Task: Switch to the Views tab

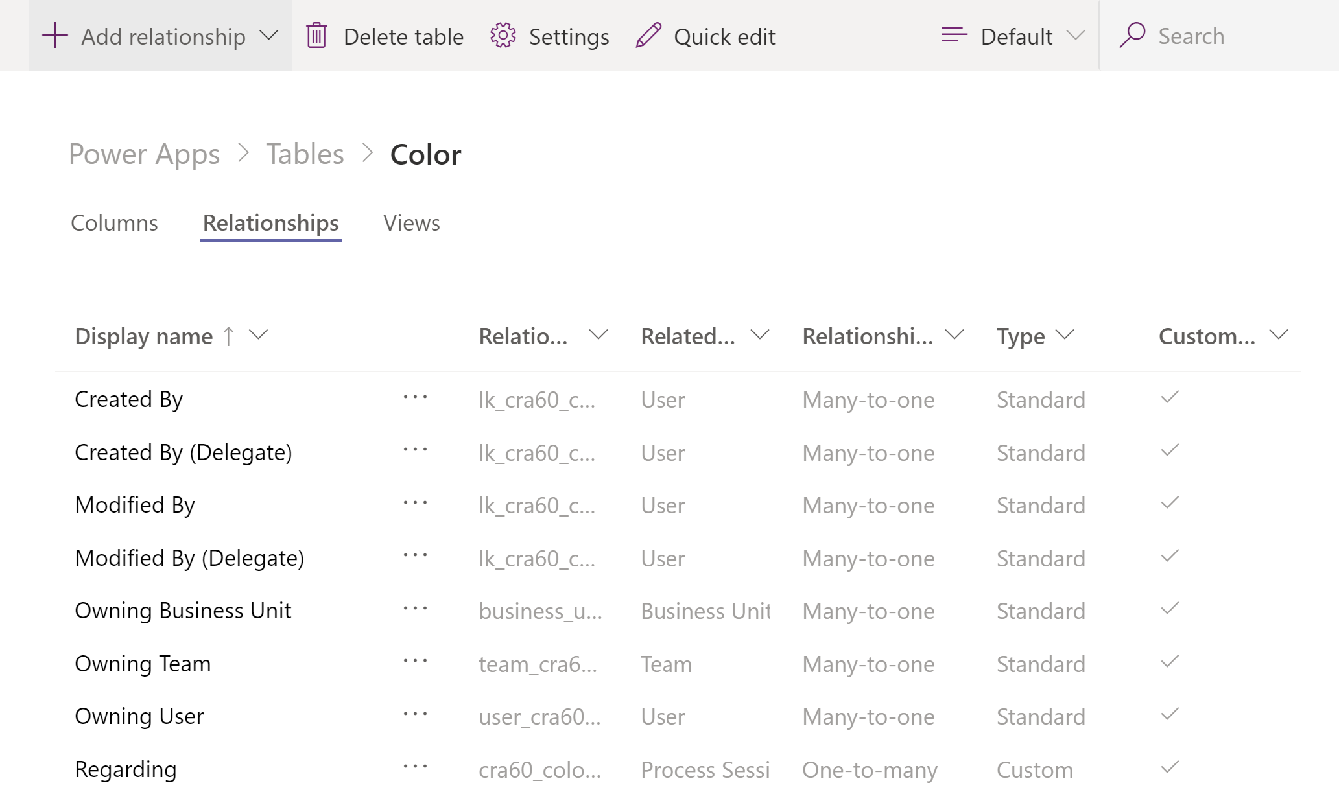Action: (412, 222)
